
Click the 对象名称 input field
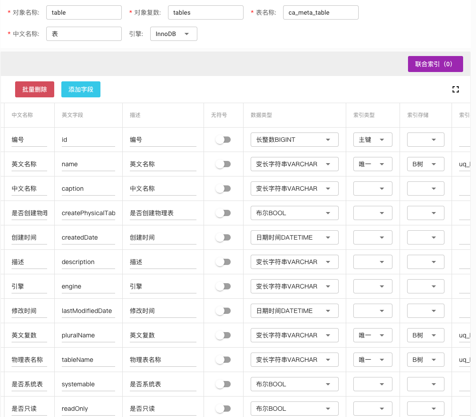point(84,12)
